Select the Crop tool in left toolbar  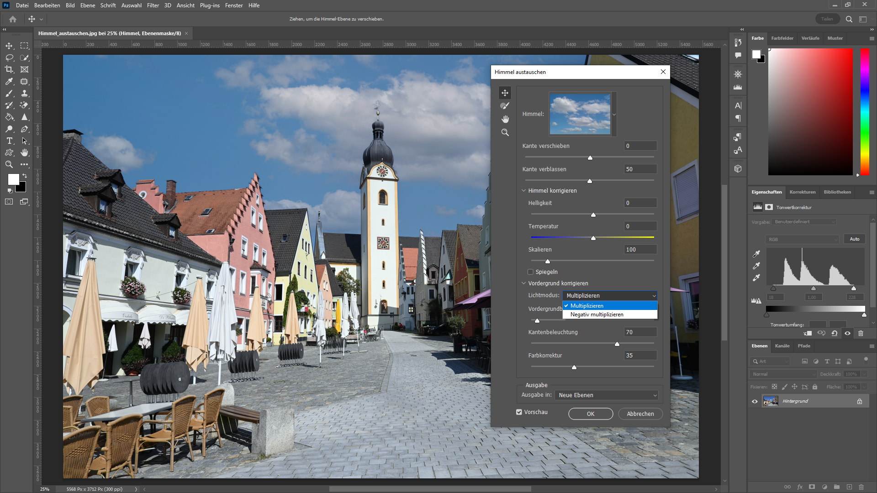9,69
